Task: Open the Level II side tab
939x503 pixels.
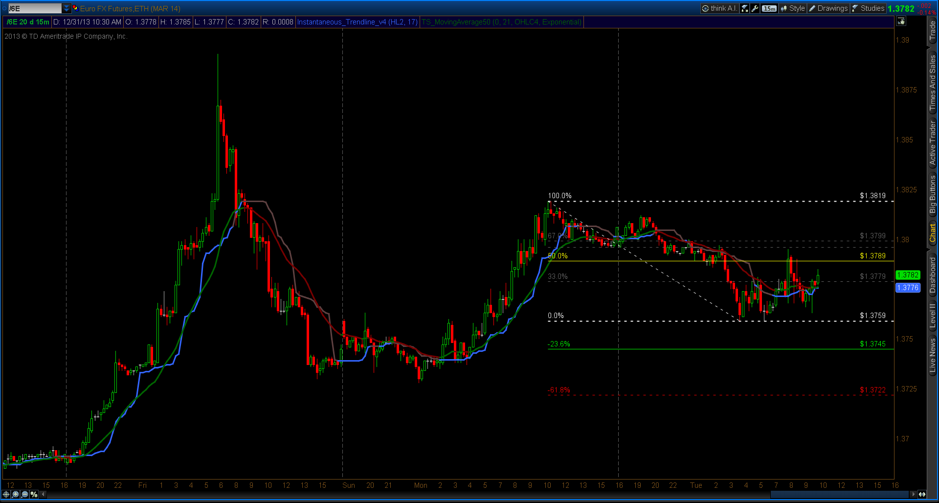Action: click(933, 316)
